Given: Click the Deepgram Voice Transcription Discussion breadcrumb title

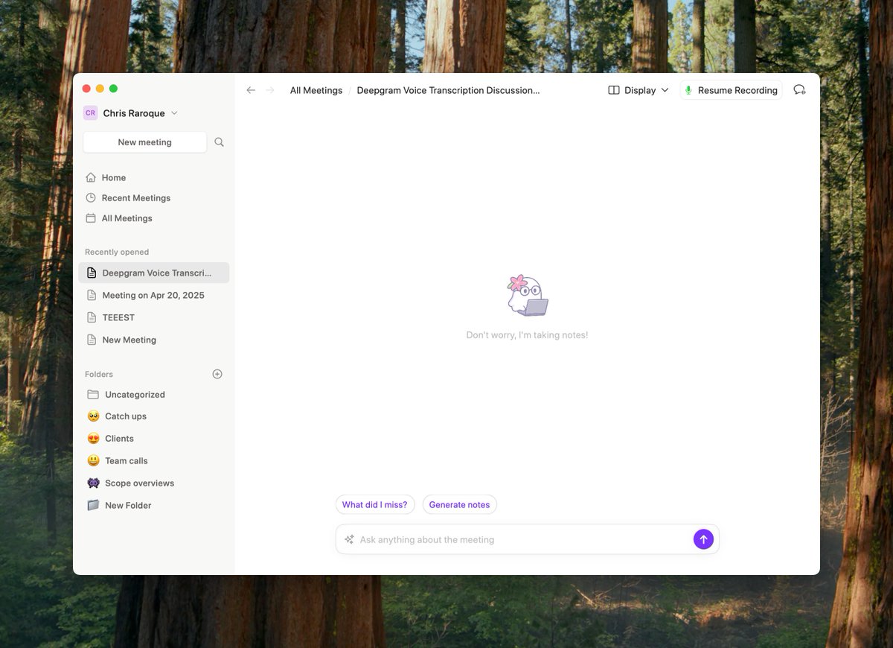Looking at the screenshot, I should [x=448, y=90].
